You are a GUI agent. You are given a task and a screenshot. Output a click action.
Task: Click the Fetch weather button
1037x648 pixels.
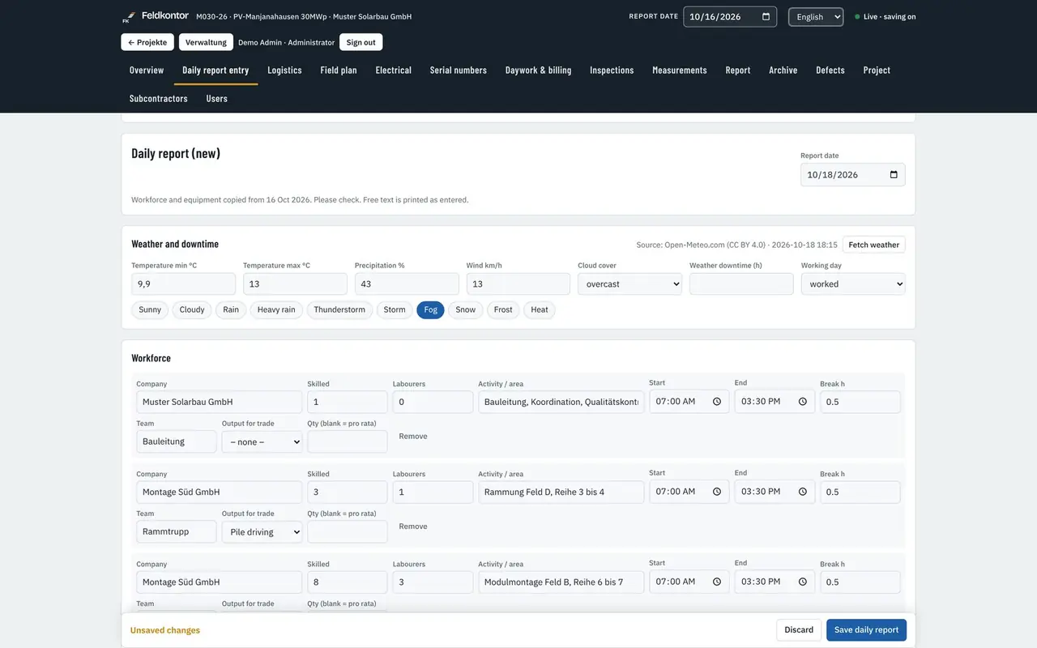[873, 245]
